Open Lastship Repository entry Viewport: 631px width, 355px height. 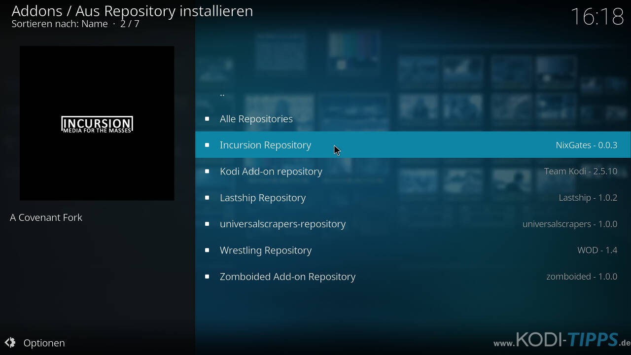click(x=413, y=197)
